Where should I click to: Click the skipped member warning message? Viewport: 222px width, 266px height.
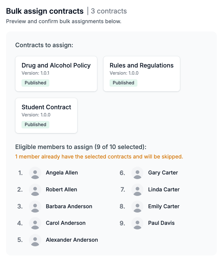[99, 157]
